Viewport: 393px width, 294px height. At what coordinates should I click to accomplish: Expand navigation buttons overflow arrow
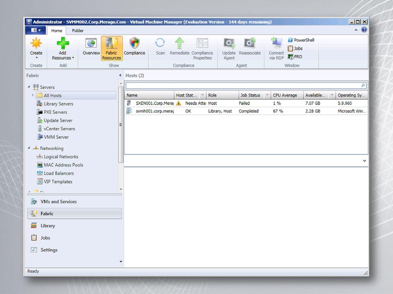(x=121, y=261)
